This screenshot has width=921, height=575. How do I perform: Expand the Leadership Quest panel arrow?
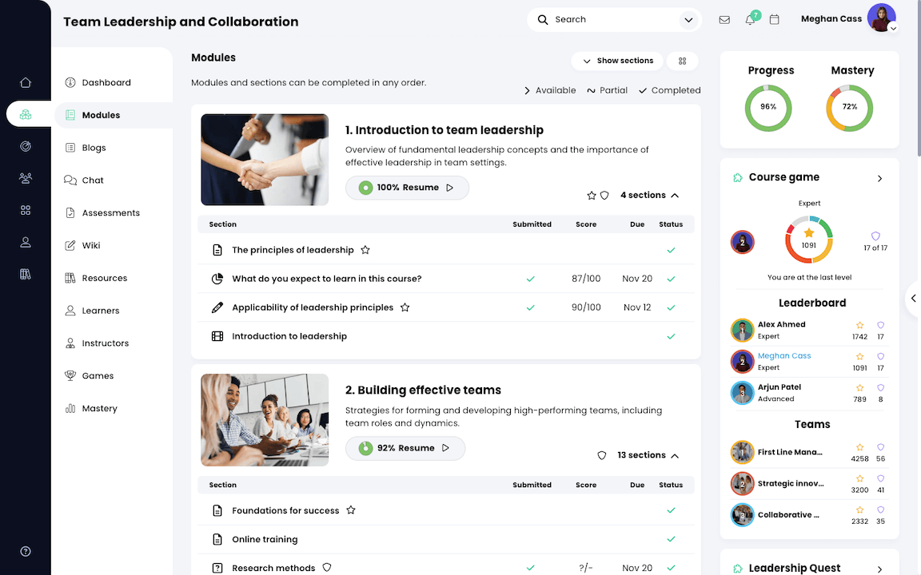click(x=879, y=569)
